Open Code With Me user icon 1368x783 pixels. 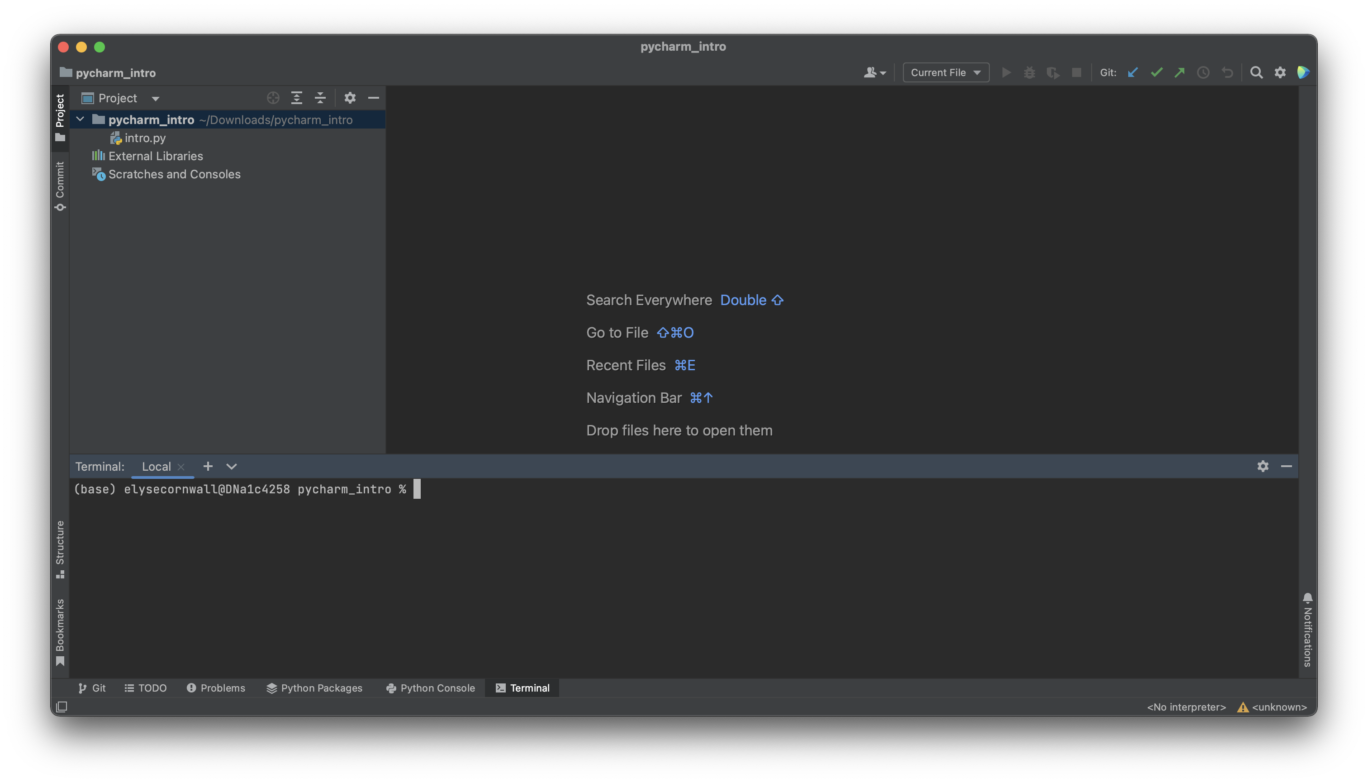point(874,72)
